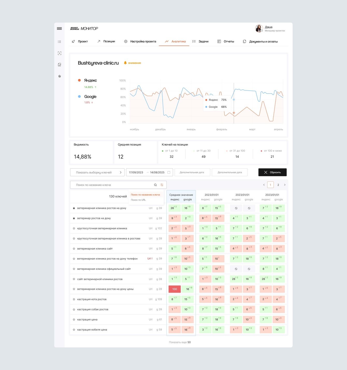Click the Яндекс orange legend dot
347x370 pixels.
[79, 80]
